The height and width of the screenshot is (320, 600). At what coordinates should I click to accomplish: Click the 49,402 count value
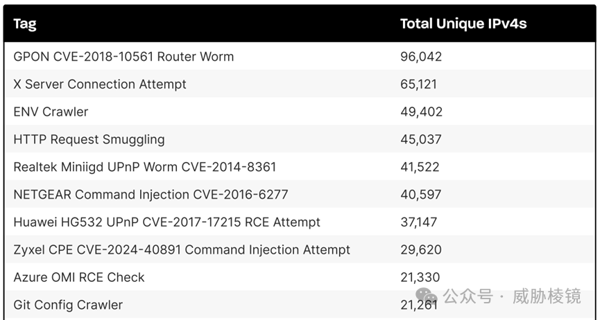click(x=421, y=112)
